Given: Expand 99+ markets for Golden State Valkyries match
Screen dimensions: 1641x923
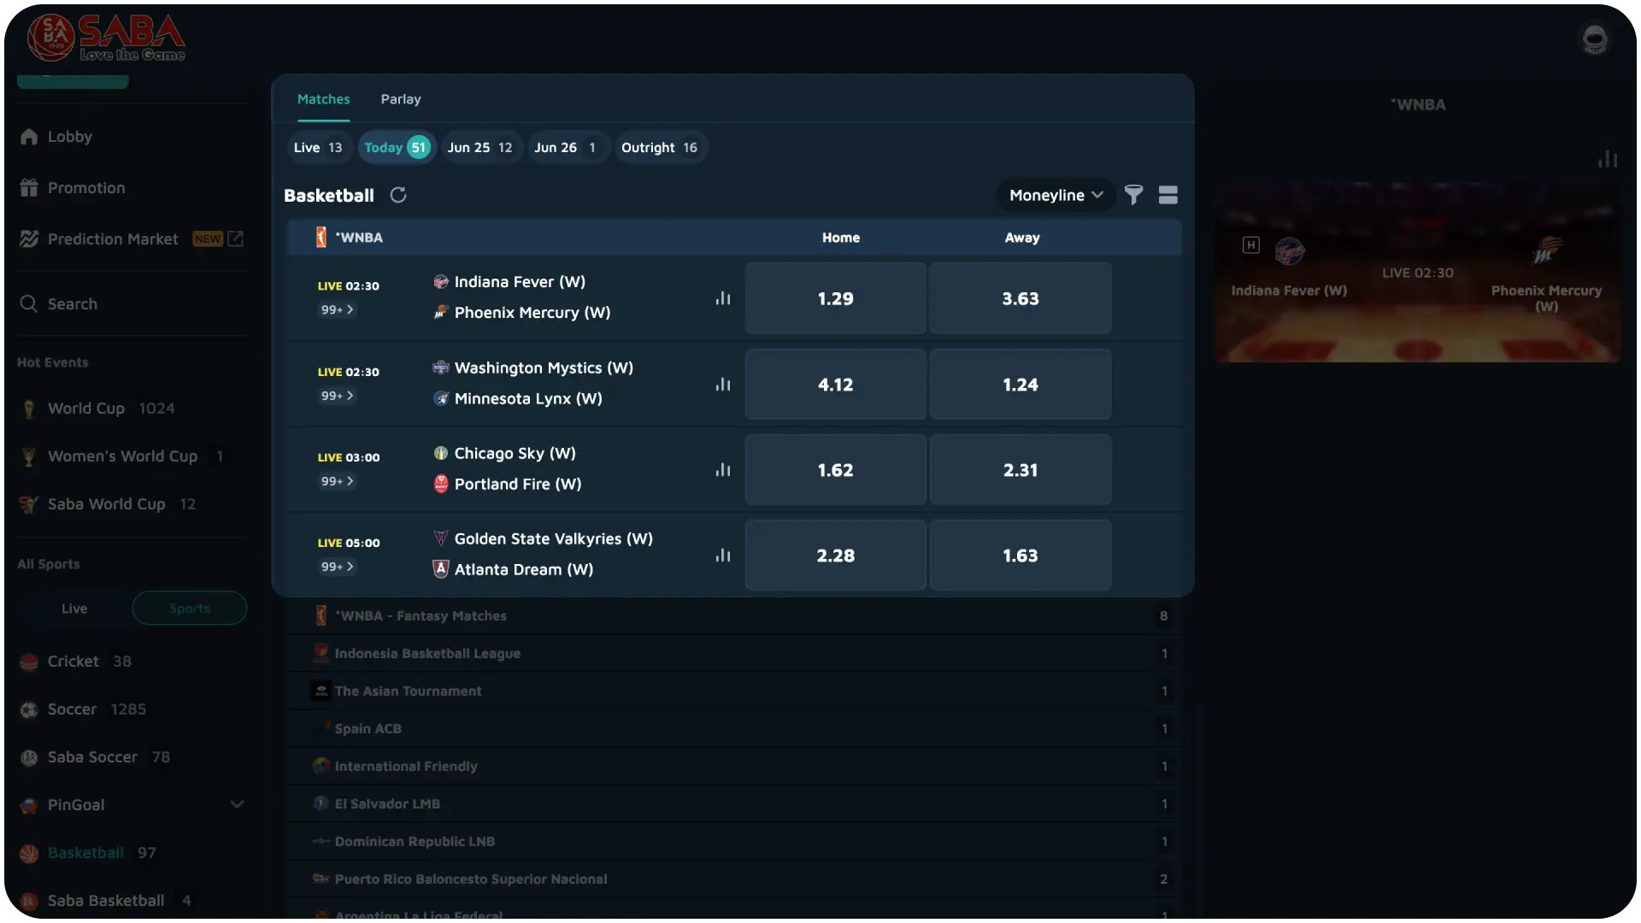Looking at the screenshot, I should pos(338,567).
